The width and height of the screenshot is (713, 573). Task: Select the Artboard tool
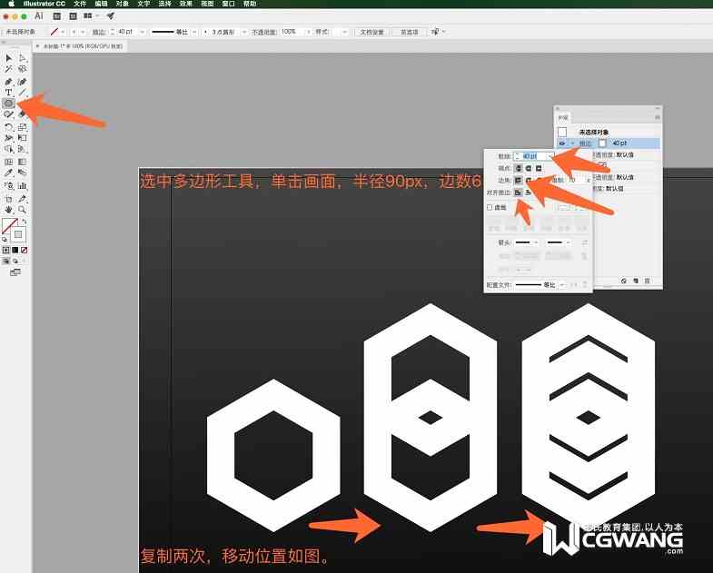[8, 199]
